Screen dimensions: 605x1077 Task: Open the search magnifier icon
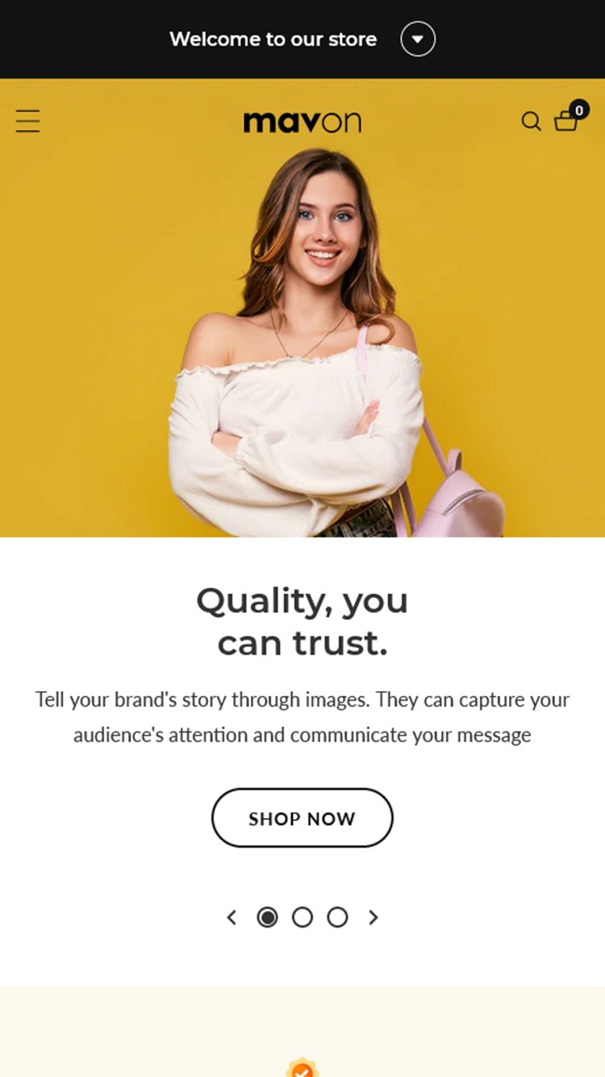coord(531,121)
